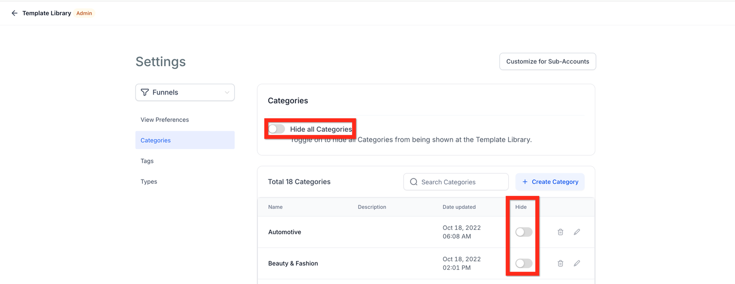
Task: Click the Date updated column header
Action: coord(459,207)
